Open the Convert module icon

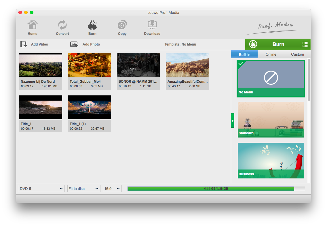coord(62,25)
